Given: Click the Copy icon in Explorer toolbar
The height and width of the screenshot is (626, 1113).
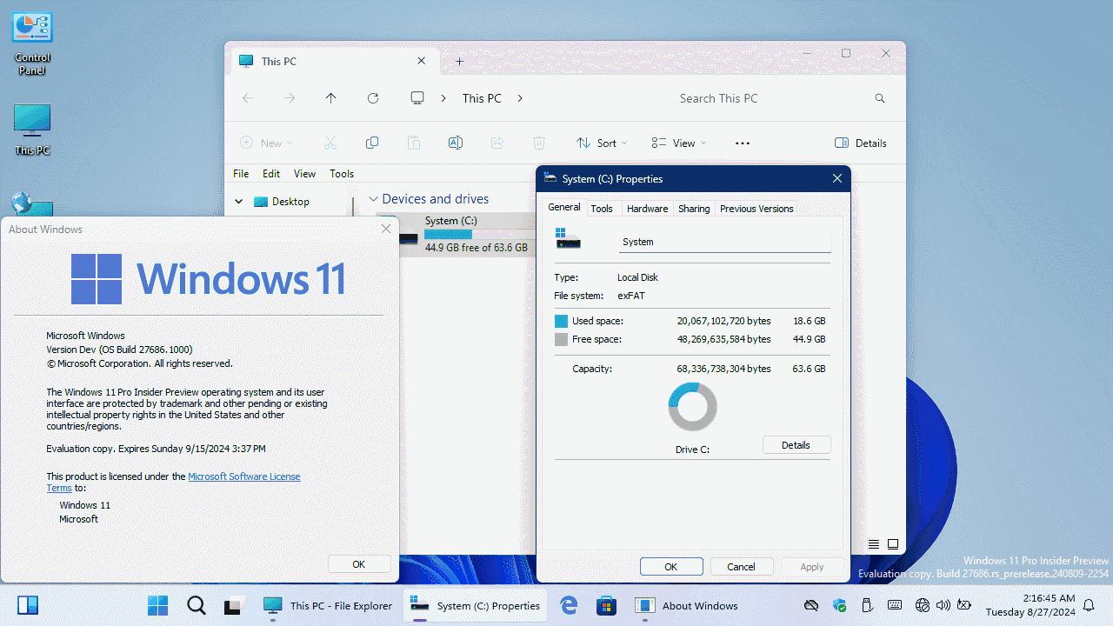Looking at the screenshot, I should coord(372,143).
